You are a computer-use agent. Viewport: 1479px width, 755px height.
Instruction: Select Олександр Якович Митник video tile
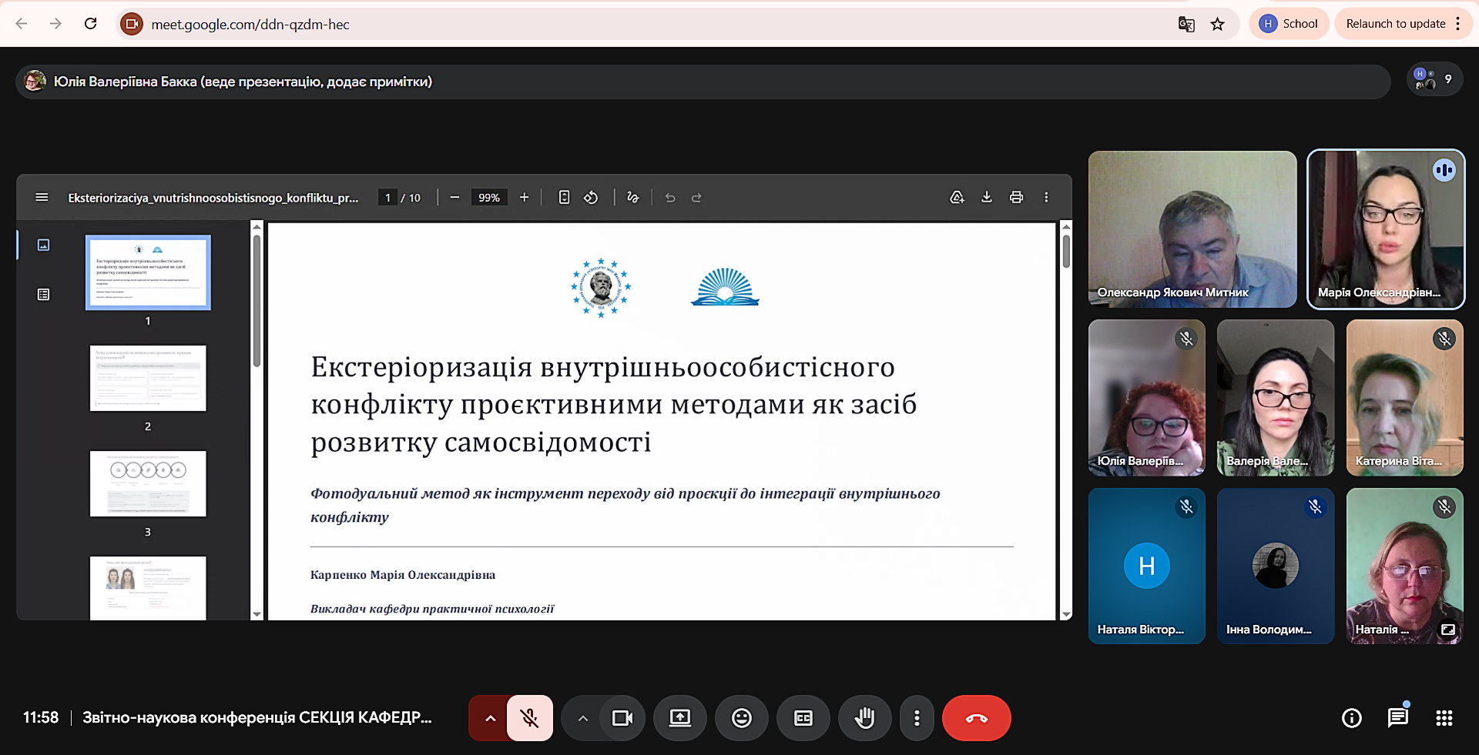click(1192, 229)
